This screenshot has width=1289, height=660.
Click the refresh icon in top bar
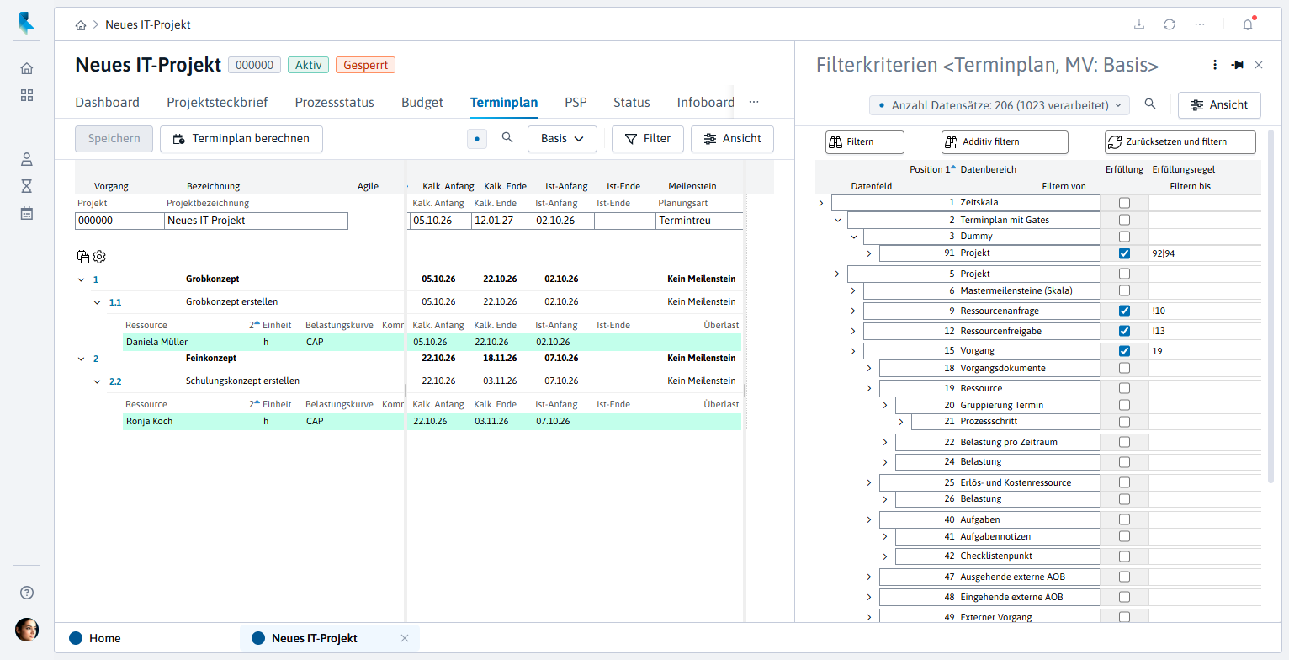pyautogui.click(x=1170, y=24)
